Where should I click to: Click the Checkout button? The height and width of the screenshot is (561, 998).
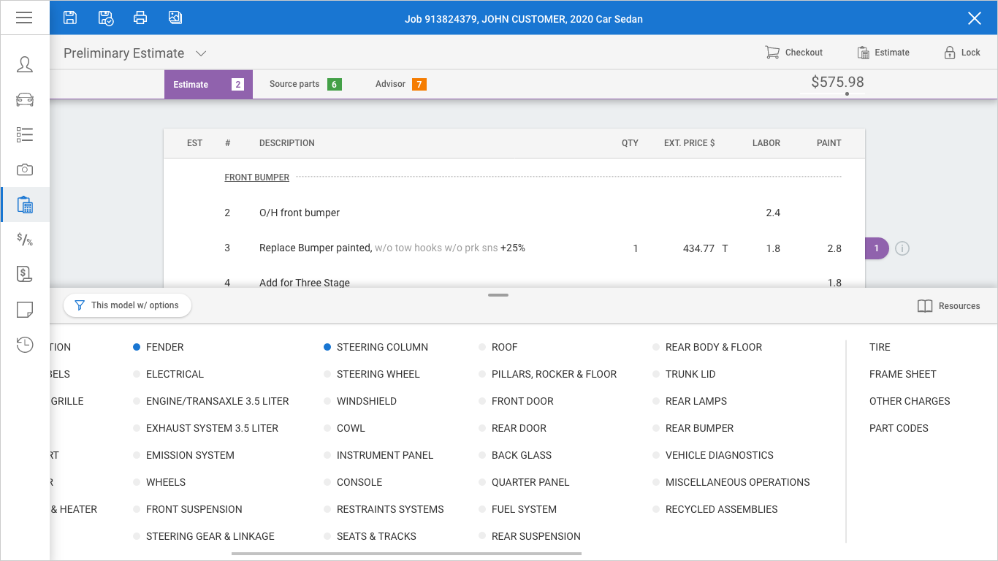[793, 53]
